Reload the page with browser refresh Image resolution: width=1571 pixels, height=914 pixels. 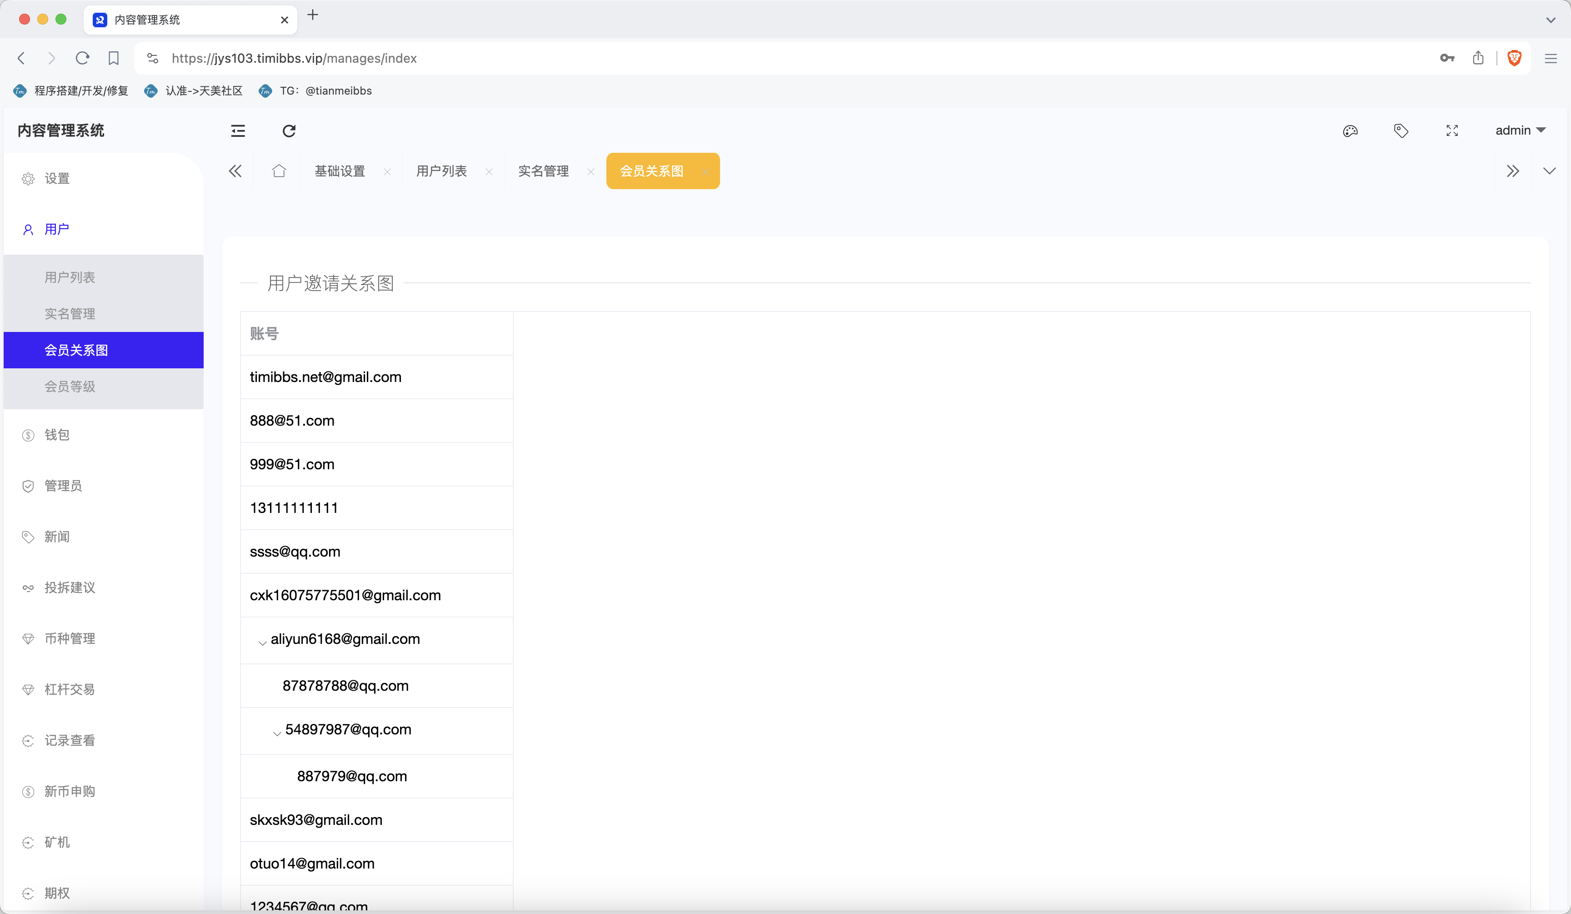[82, 58]
